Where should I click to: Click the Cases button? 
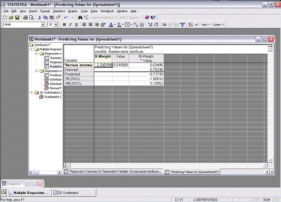(x=218, y=24)
